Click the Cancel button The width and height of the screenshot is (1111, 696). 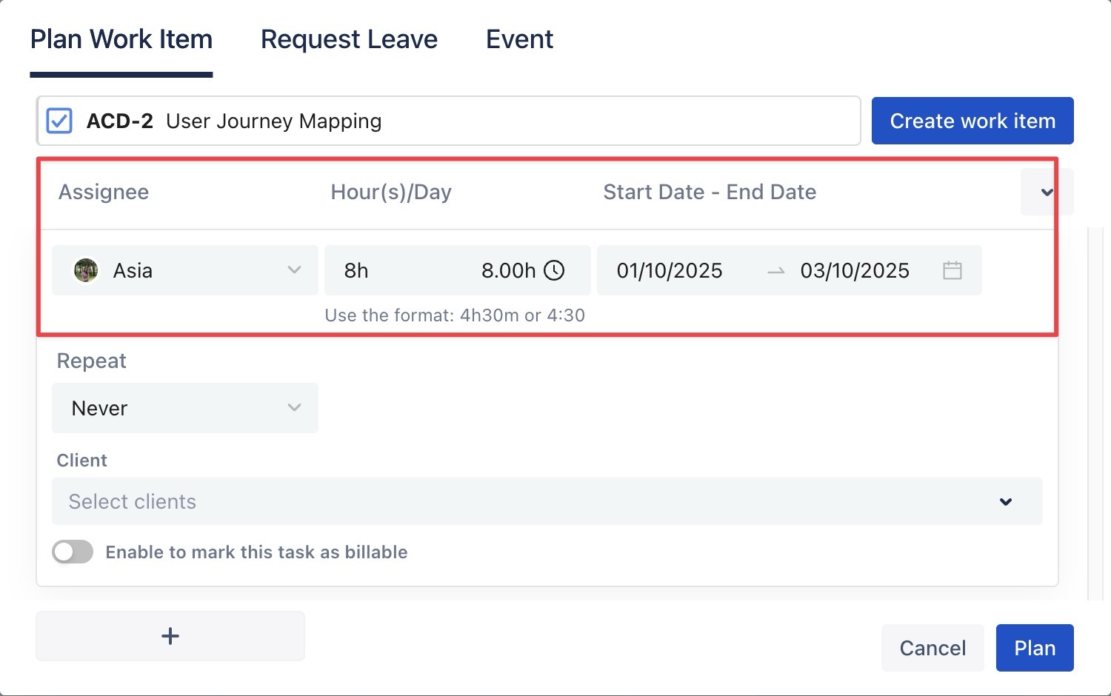(x=932, y=648)
